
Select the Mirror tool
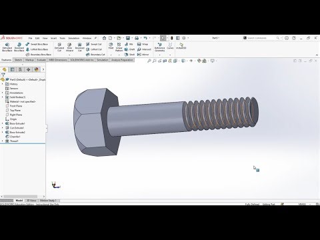143,55
